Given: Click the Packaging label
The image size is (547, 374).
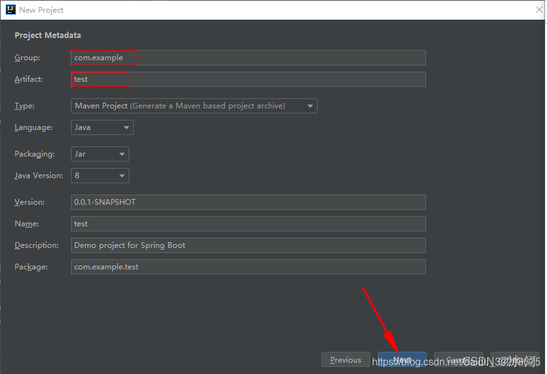Looking at the screenshot, I should coord(34,154).
